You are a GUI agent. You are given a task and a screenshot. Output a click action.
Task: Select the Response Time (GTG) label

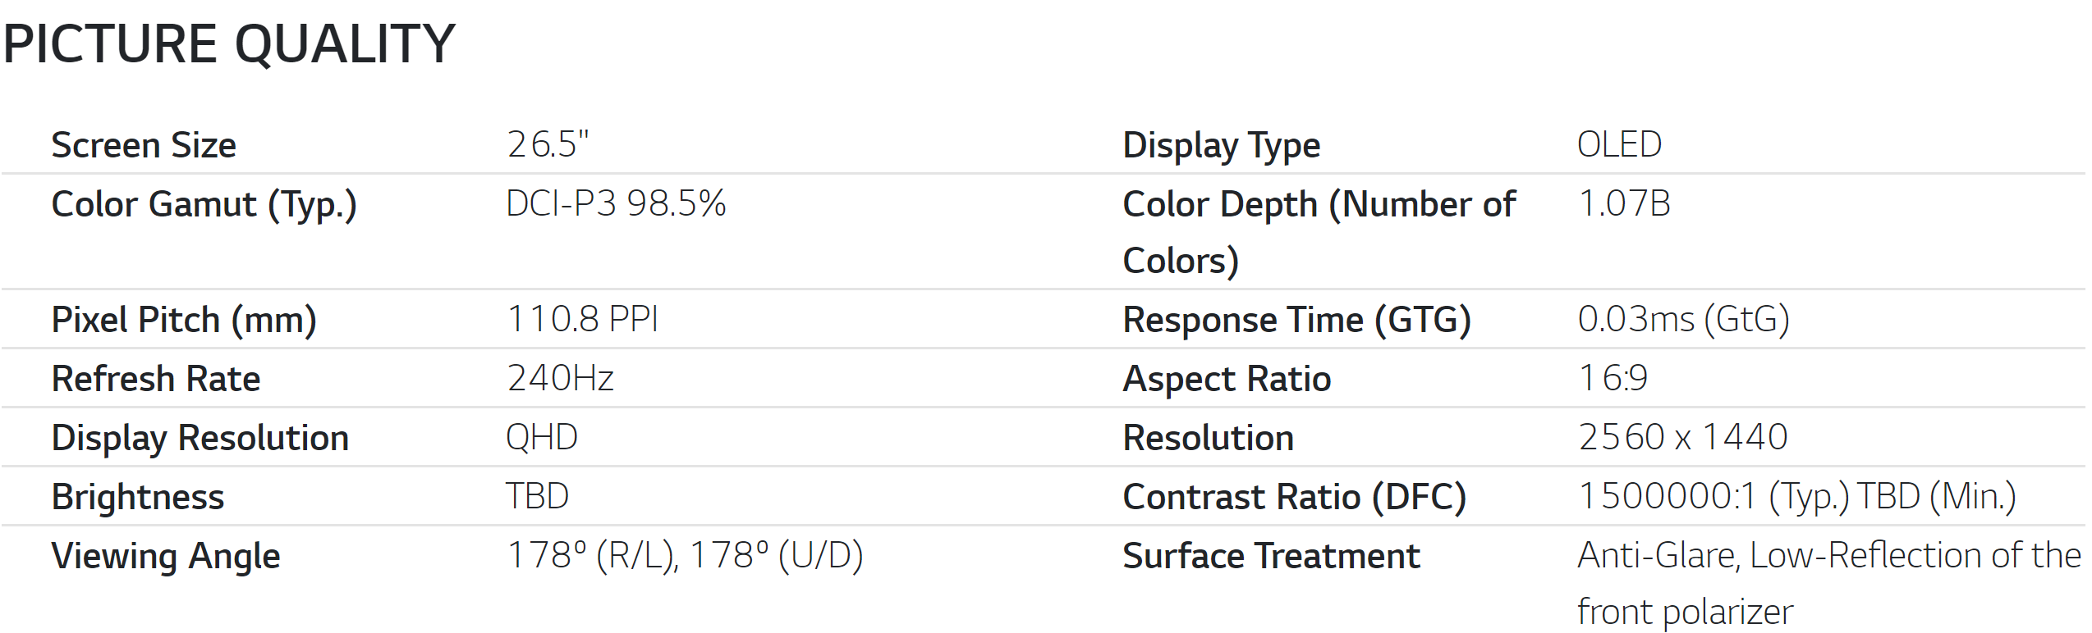pyautogui.click(x=1296, y=321)
